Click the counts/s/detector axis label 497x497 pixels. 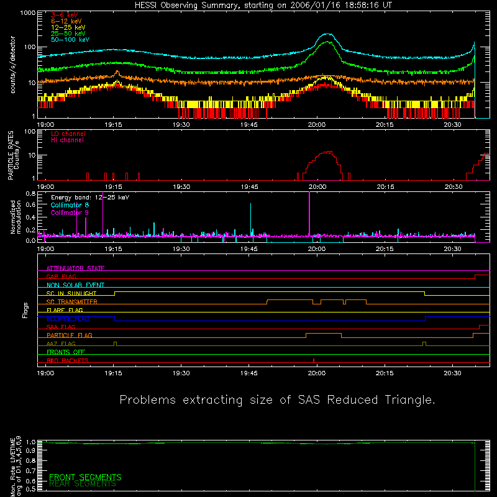[13, 65]
